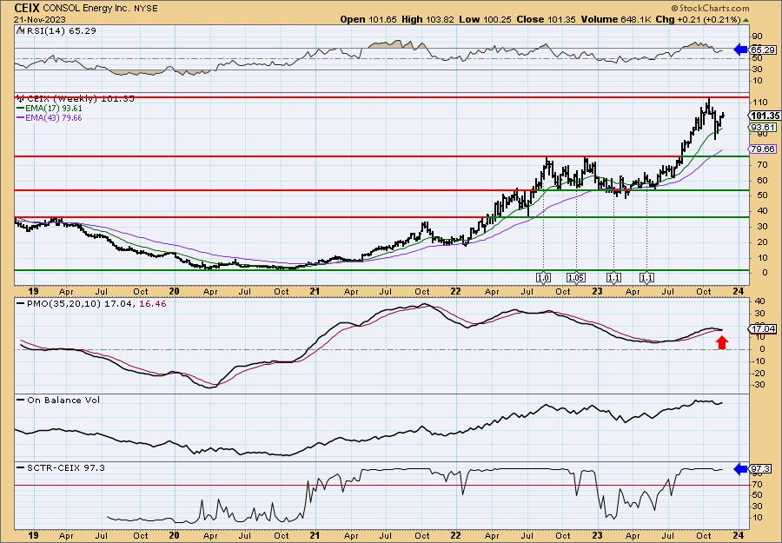Viewport: 782px width, 543px height.
Task: Click the CEIX (Weekly) 101.35 price legend
Action: tap(76, 99)
